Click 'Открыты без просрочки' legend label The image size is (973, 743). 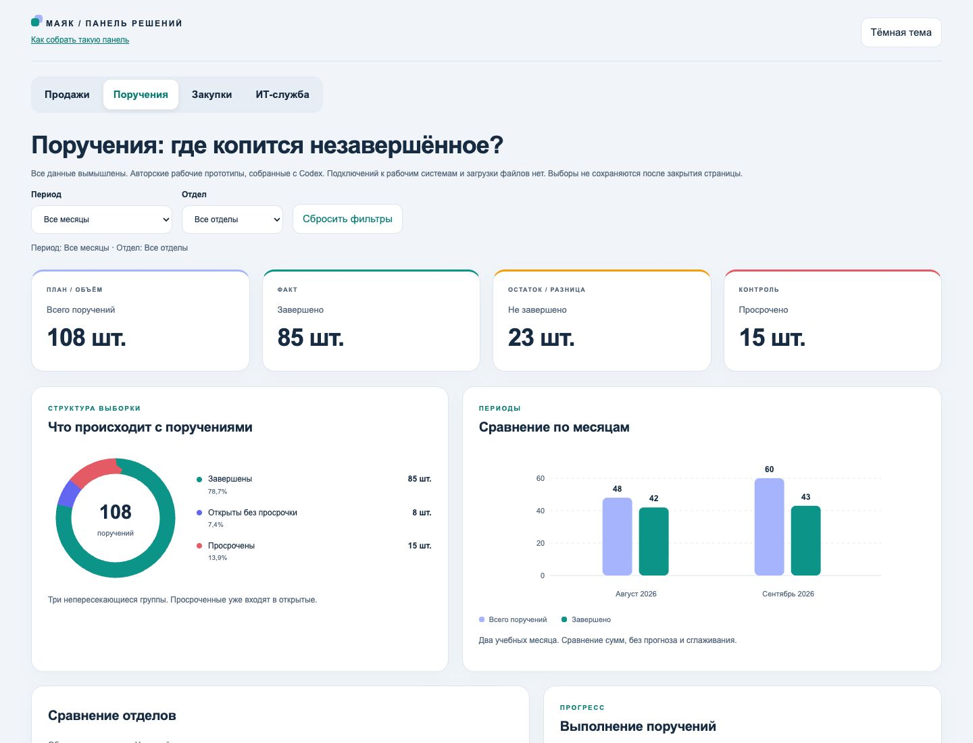point(253,513)
